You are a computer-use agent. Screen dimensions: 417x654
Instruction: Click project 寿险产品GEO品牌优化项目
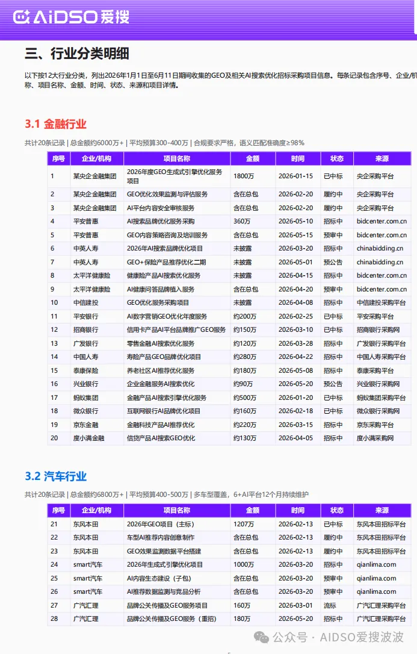(164, 357)
